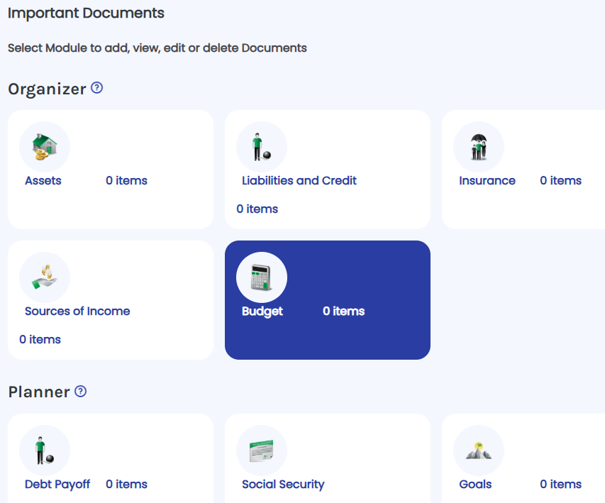
Task: Open the Sources of Income link
Action: pyautogui.click(x=77, y=311)
